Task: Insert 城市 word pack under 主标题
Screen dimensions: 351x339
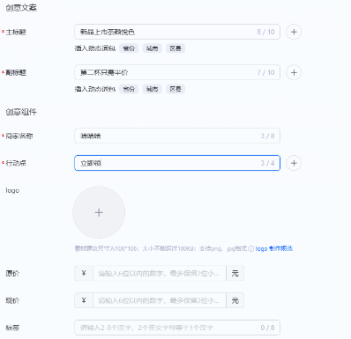Action: click(152, 48)
